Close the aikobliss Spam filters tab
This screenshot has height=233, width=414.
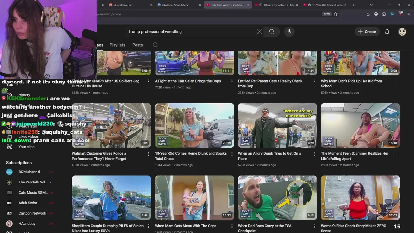click(200, 5)
